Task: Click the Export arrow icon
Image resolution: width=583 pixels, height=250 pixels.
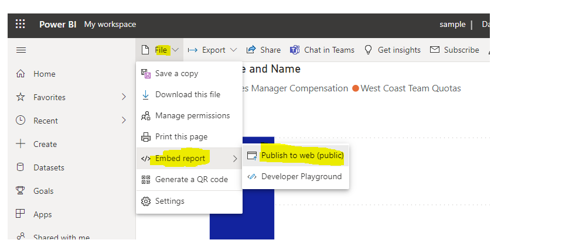Action: click(x=193, y=50)
